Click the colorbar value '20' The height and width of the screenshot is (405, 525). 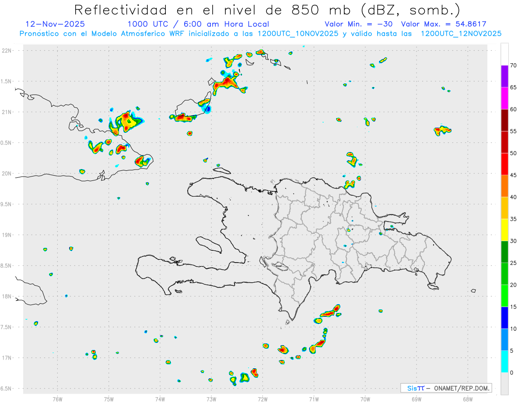coord(514,285)
